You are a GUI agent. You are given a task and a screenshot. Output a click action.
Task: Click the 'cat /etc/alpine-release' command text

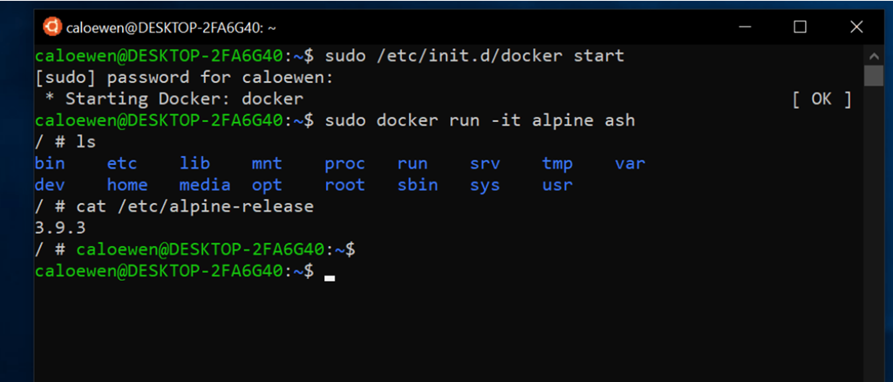[194, 206]
